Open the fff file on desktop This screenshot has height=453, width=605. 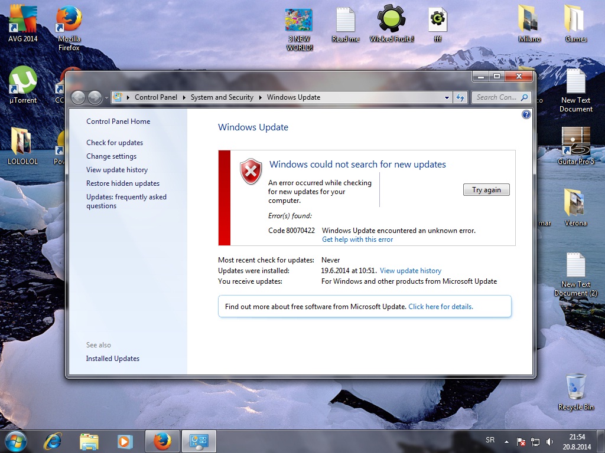pos(438,24)
